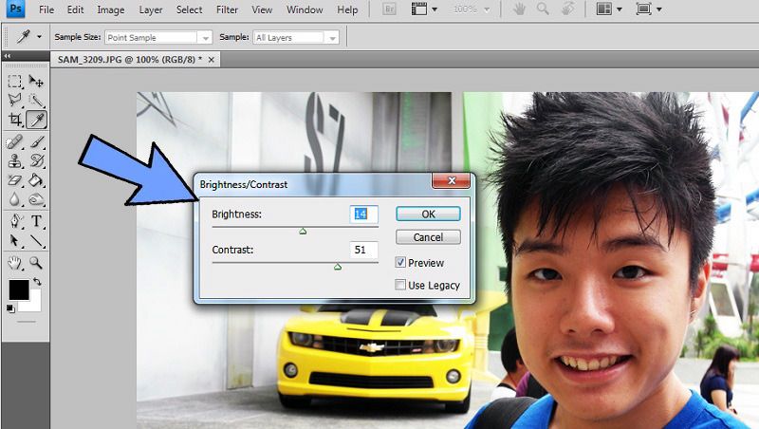Open the Filter menu
The width and height of the screenshot is (759, 429).
227,10
